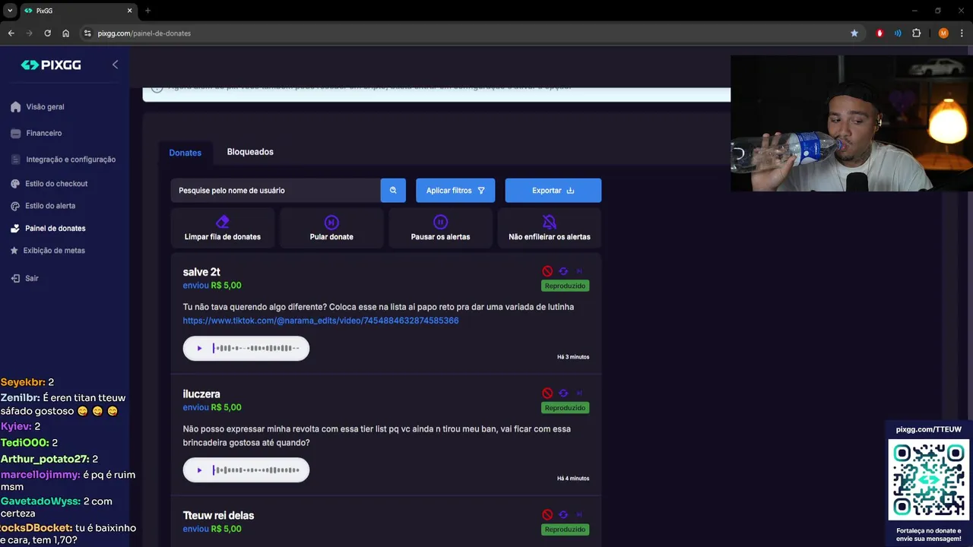This screenshot has width=973, height=547.
Task: Block user salve 2t with red icon
Action: coord(547,271)
